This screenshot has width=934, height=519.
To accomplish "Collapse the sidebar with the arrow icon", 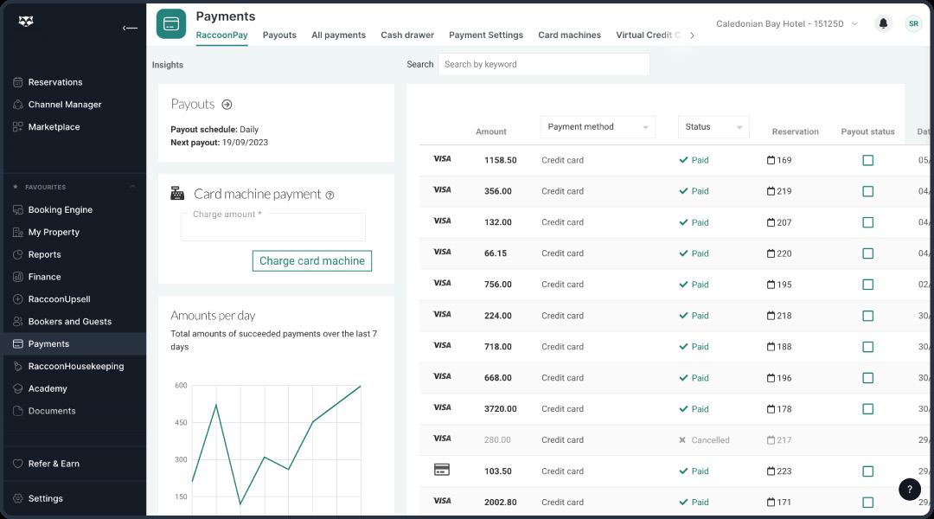I will pyautogui.click(x=130, y=28).
